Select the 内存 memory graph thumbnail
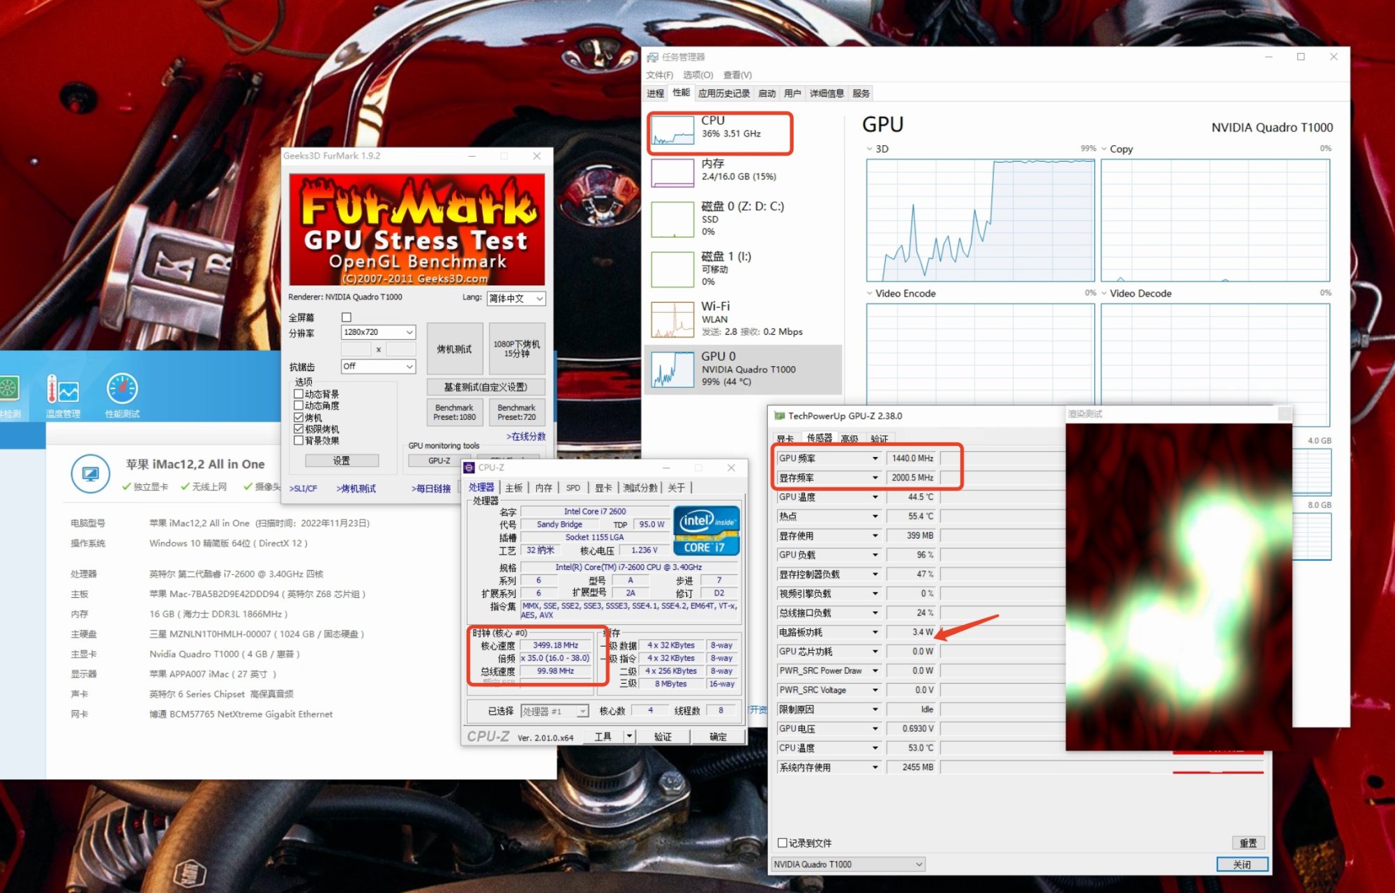Image resolution: width=1395 pixels, height=893 pixels. point(672,173)
